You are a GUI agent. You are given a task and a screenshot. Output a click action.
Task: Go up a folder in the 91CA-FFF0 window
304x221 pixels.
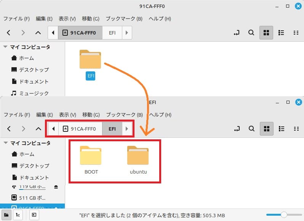(x=38, y=33)
